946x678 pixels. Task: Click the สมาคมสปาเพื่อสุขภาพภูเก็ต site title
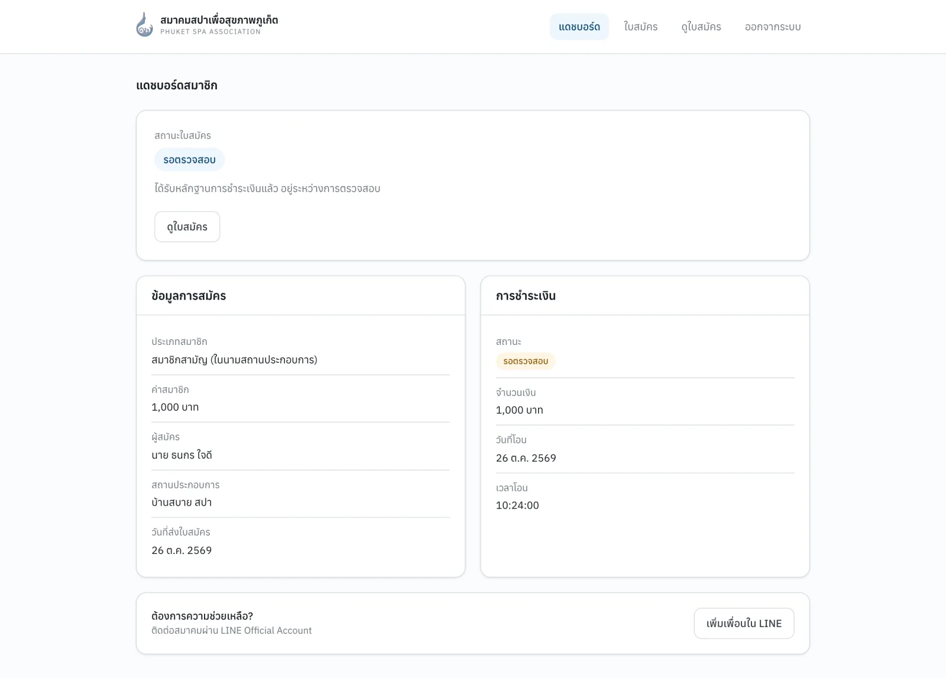[219, 19]
